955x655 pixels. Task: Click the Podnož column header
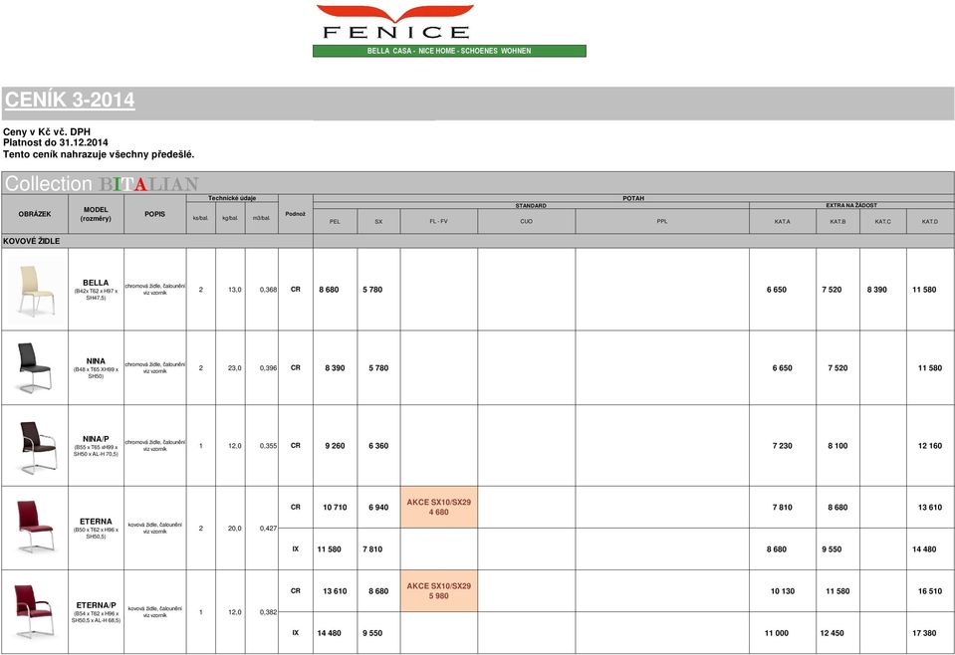coord(296,214)
